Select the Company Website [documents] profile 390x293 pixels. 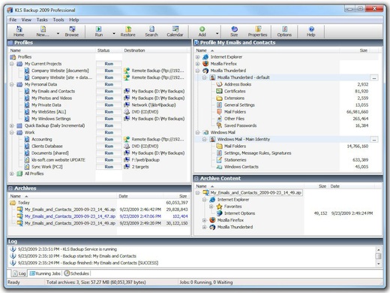click(x=60, y=71)
